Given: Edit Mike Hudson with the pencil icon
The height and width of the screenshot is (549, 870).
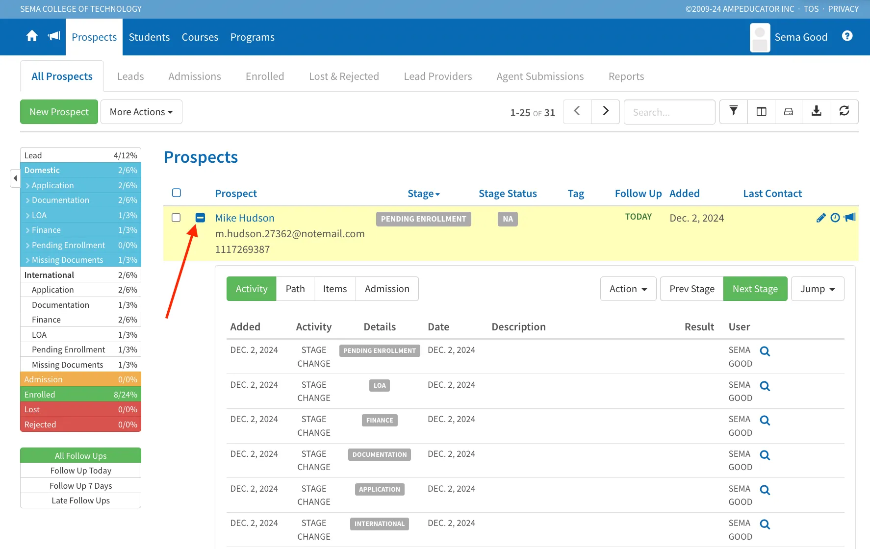Looking at the screenshot, I should pyautogui.click(x=820, y=218).
